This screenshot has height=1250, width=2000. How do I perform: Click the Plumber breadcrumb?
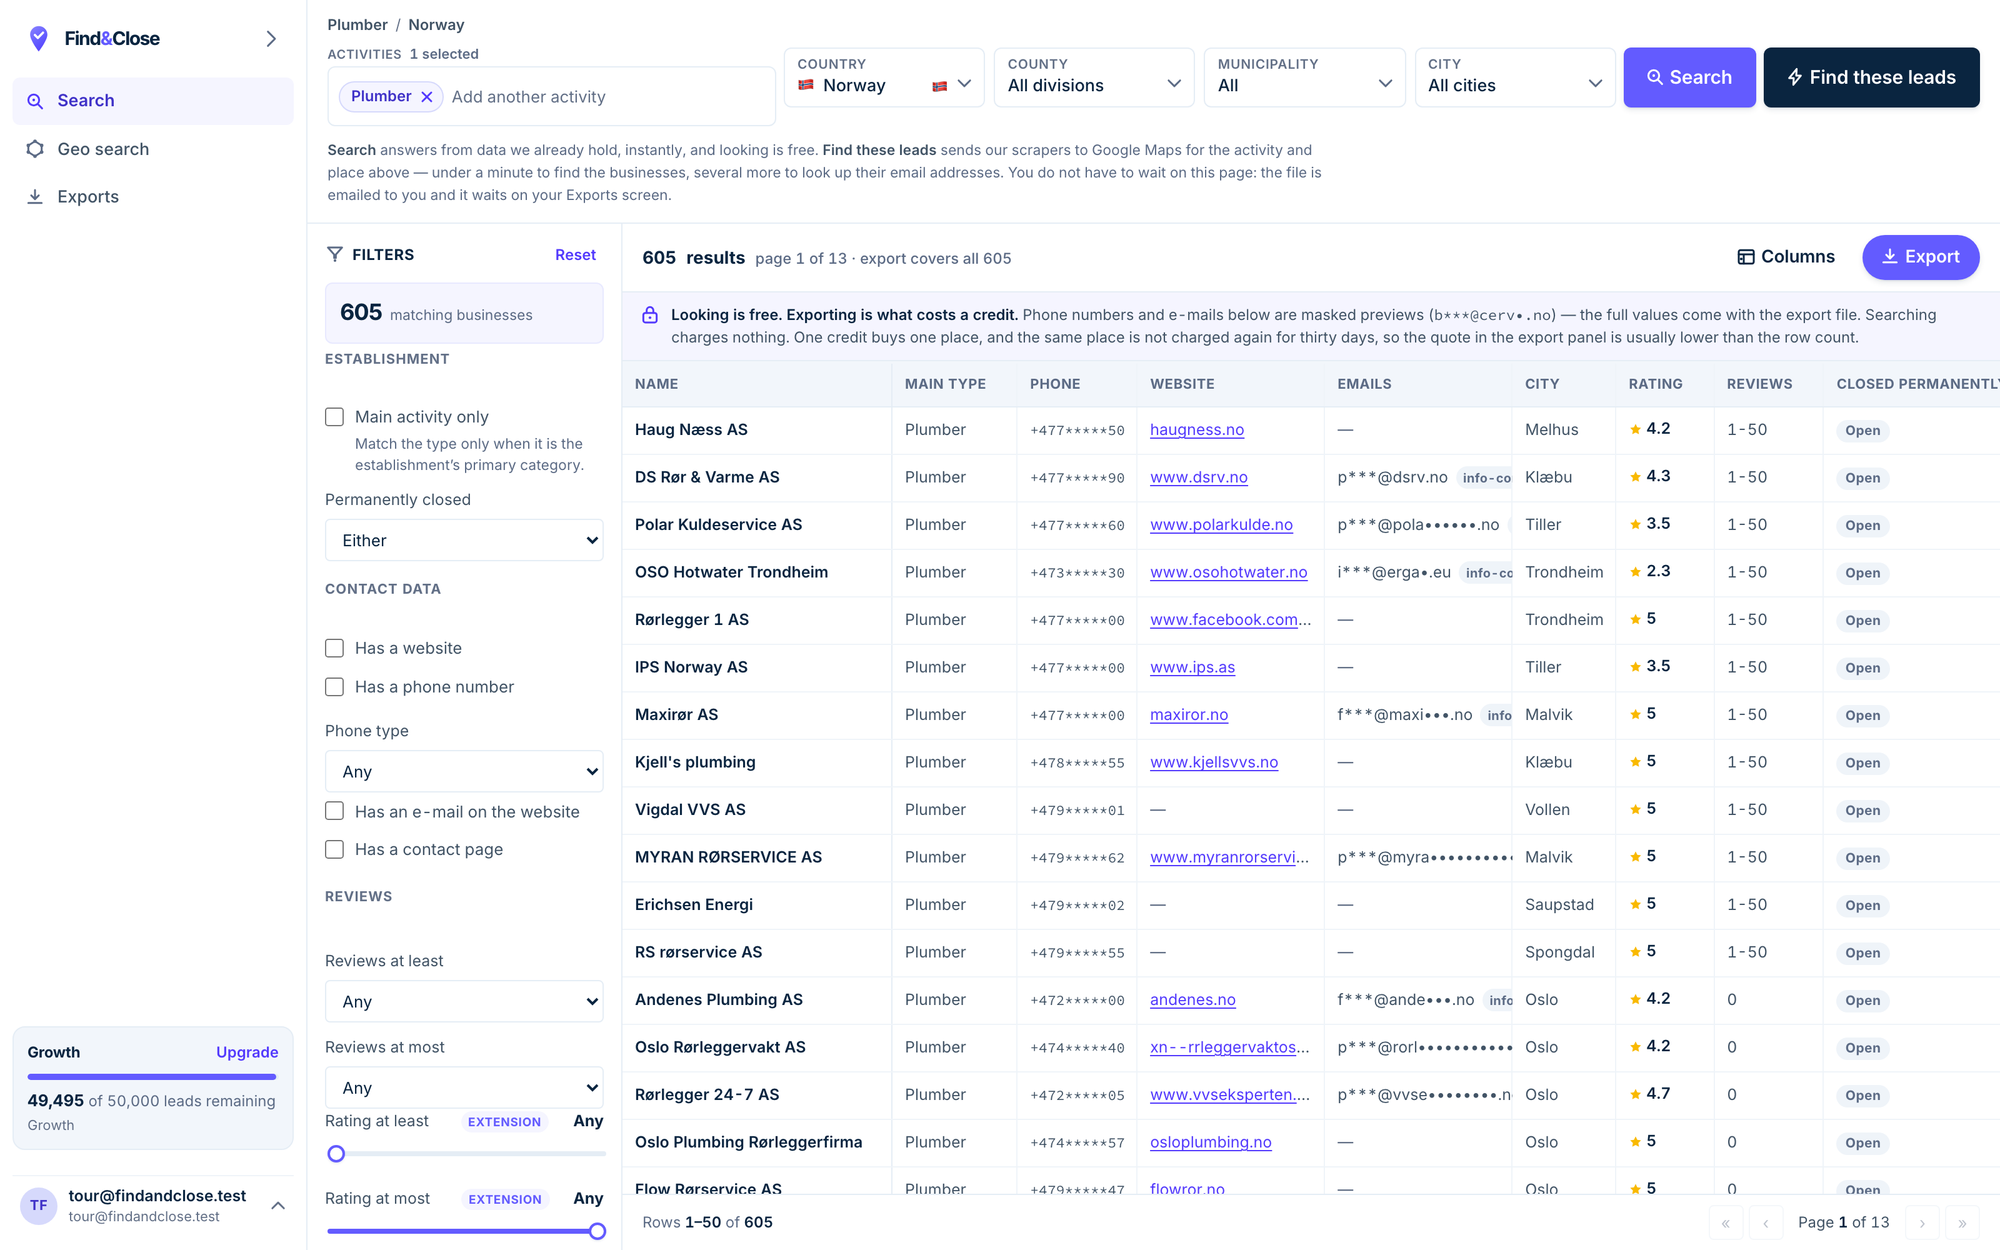click(x=357, y=25)
